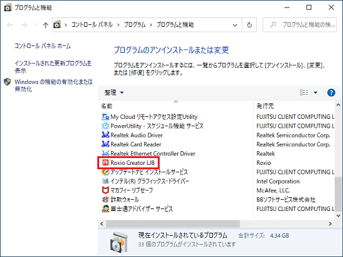This screenshot has width=343, height=257.
Task: Click the horizontal scrollbar thumb
Action: pyautogui.click(x=173, y=224)
